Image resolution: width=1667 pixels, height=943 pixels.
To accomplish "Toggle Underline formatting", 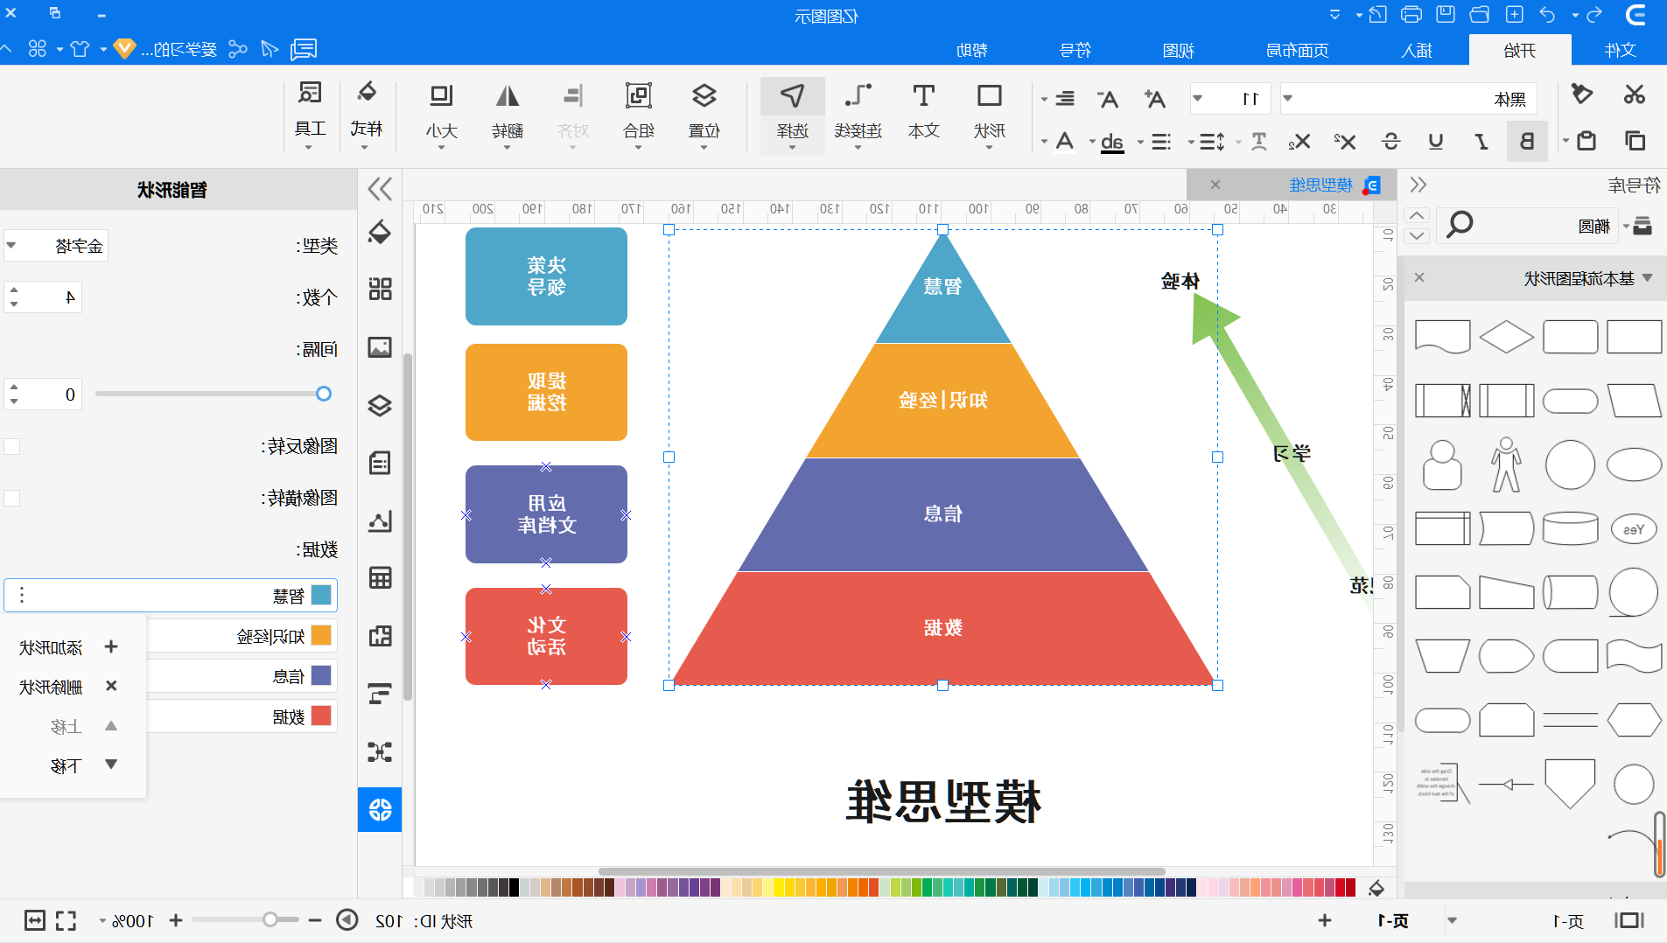I will [x=1435, y=141].
